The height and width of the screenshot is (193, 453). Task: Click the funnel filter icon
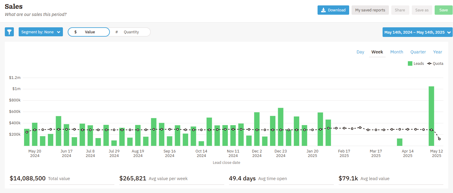pos(9,32)
